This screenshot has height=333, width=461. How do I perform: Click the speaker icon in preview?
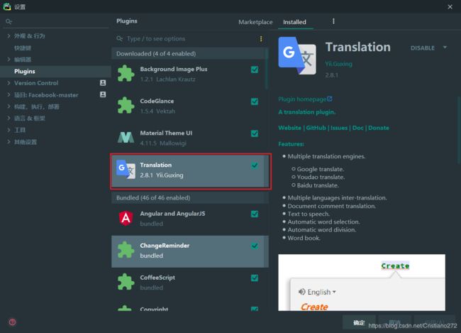pos(301,292)
